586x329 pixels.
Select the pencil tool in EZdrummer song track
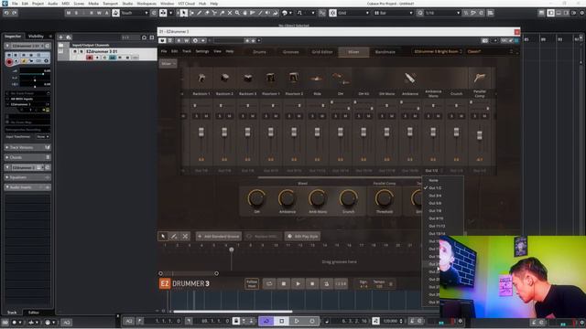(174, 236)
